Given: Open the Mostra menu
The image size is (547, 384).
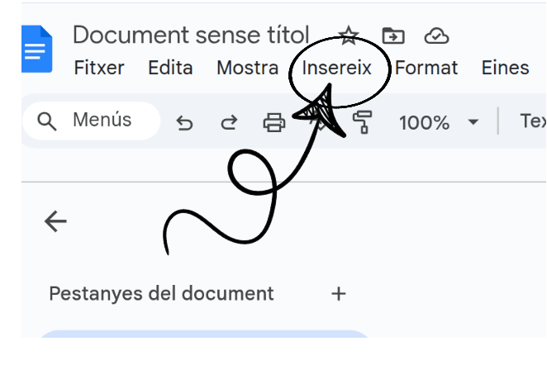Looking at the screenshot, I should (247, 68).
